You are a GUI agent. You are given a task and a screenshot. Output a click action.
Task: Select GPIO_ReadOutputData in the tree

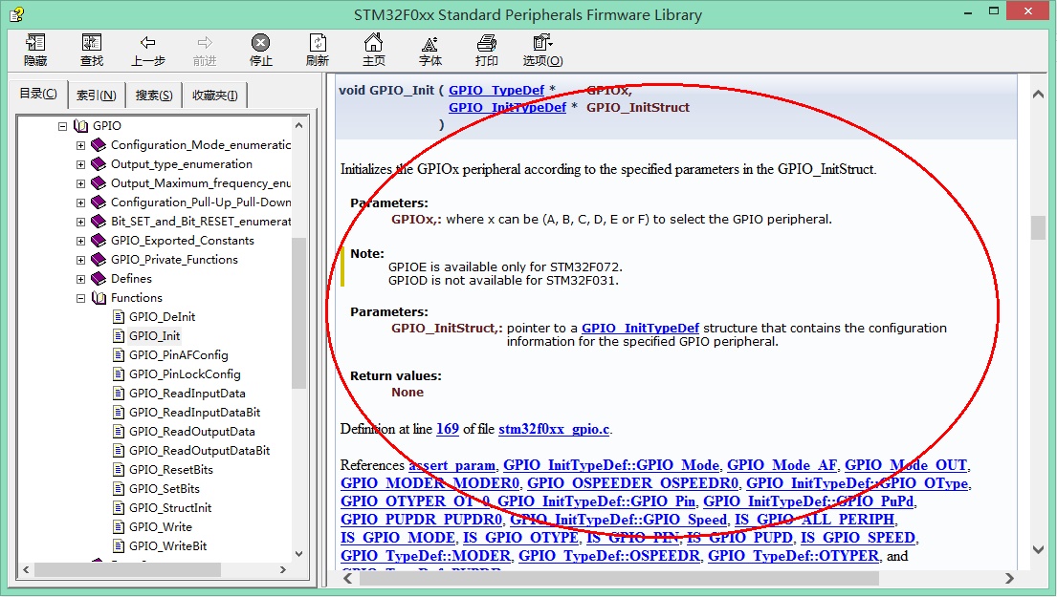192,432
